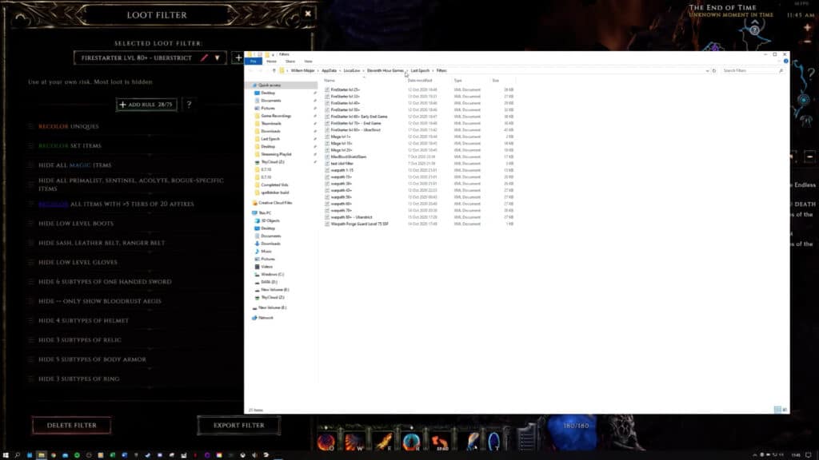Select Hide 6 Subtypes of One Handed Sword rule
Viewport: 819px width, 460px height.
[105, 282]
